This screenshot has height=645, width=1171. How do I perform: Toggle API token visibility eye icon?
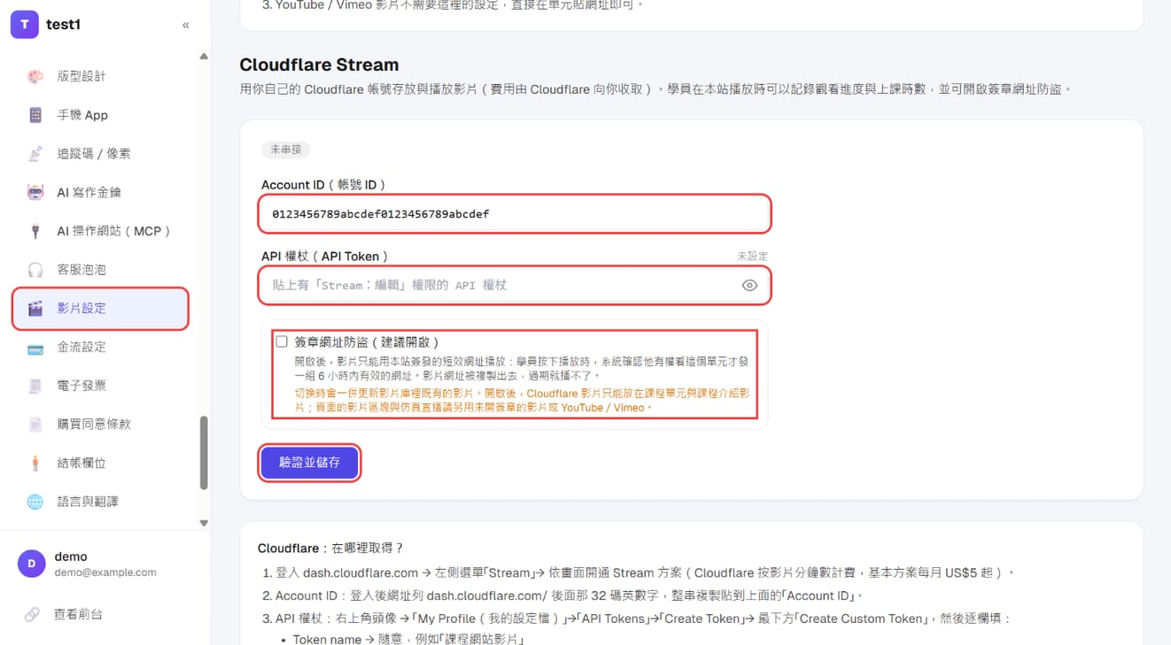[x=749, y=286]
